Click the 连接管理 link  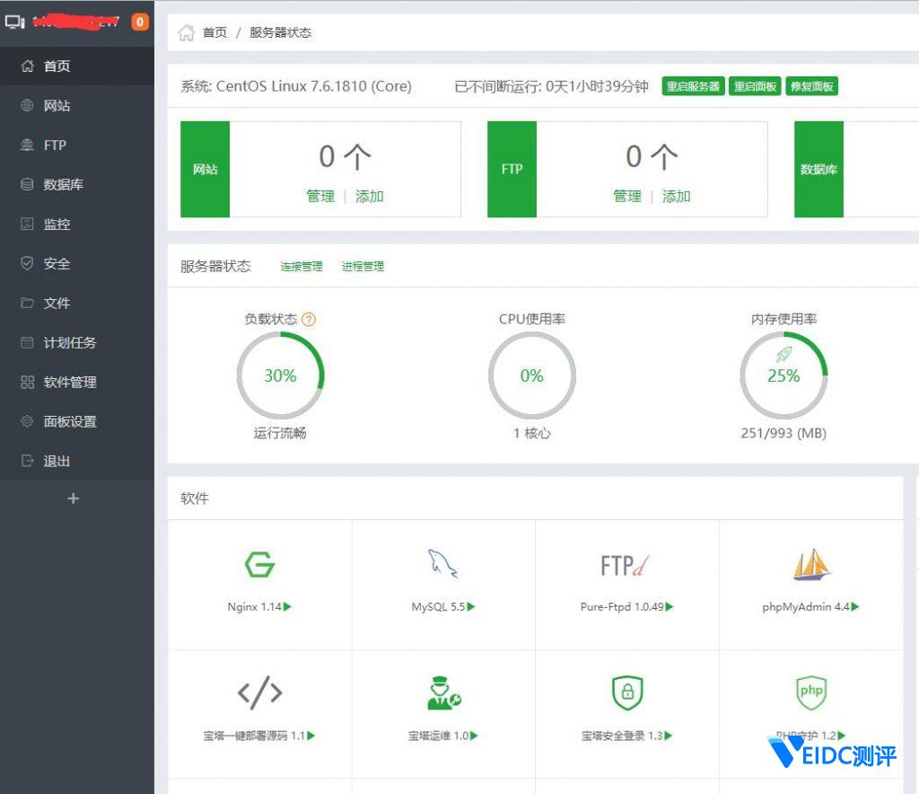coord(301,267)
